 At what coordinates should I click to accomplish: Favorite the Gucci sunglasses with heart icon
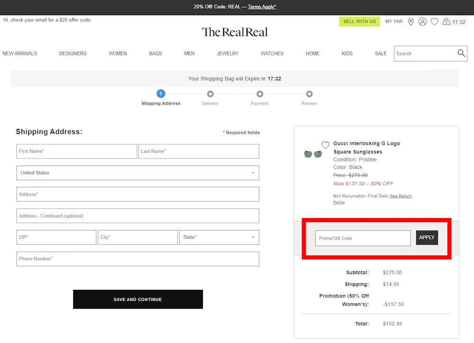pyautogui.click(x=325, y=145)
